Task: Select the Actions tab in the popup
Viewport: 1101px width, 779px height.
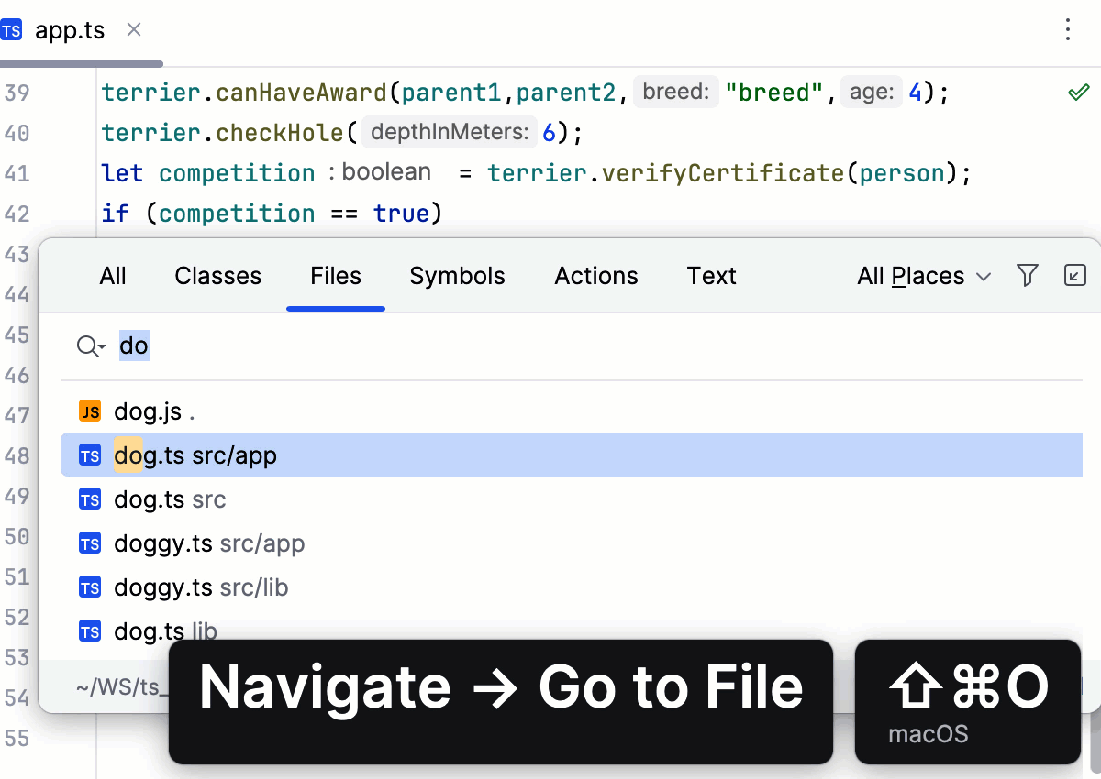Action: tap(595, 275)
